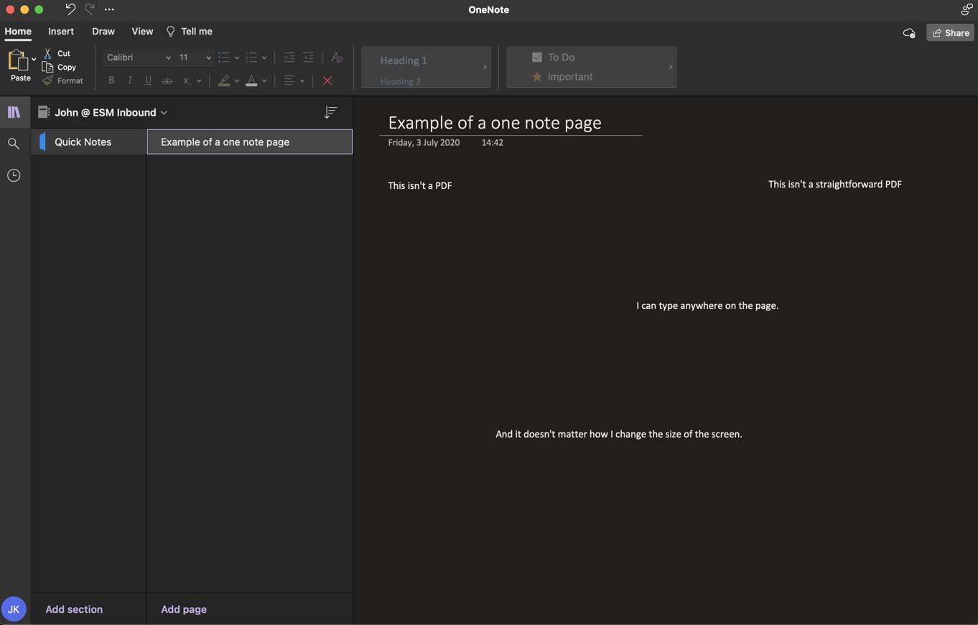Open subscript options dropdown arrow
Image resolution: width=978 pixels, height=625 pixels.
pos(199,81)
